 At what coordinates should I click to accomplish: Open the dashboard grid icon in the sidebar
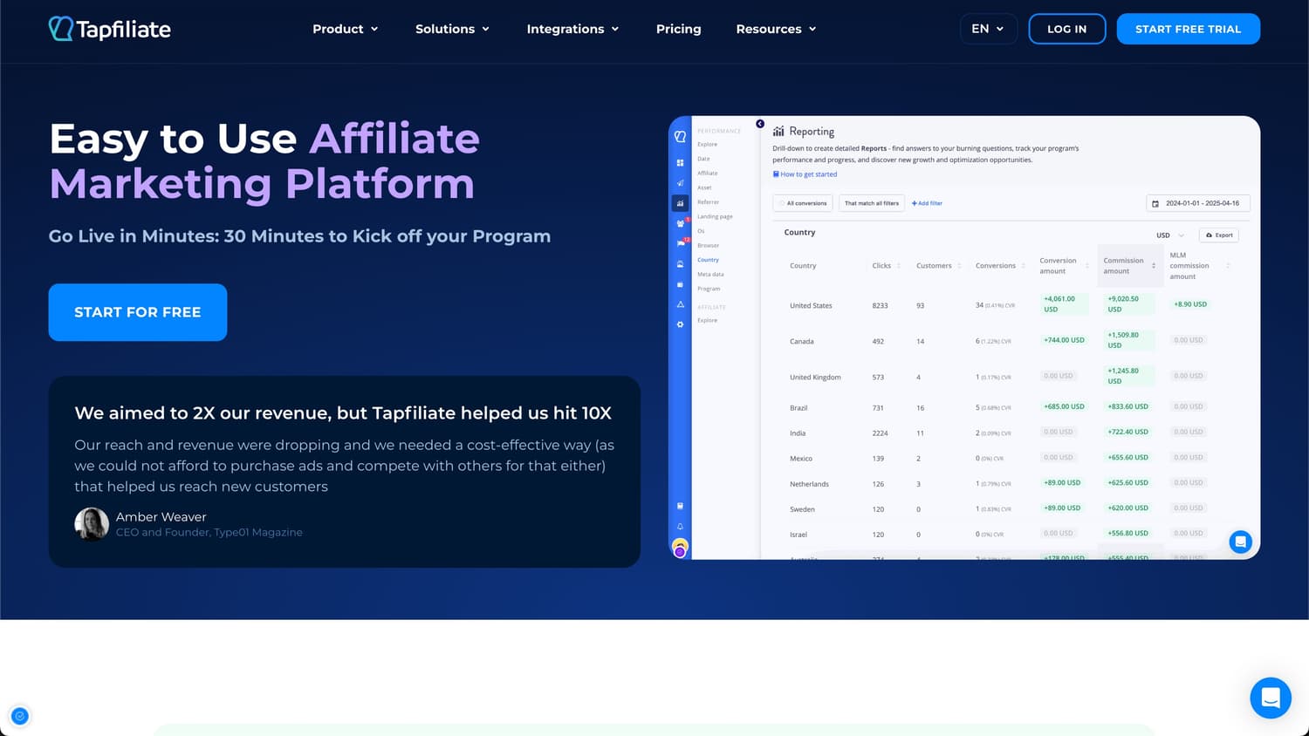[x=680, y=163]
